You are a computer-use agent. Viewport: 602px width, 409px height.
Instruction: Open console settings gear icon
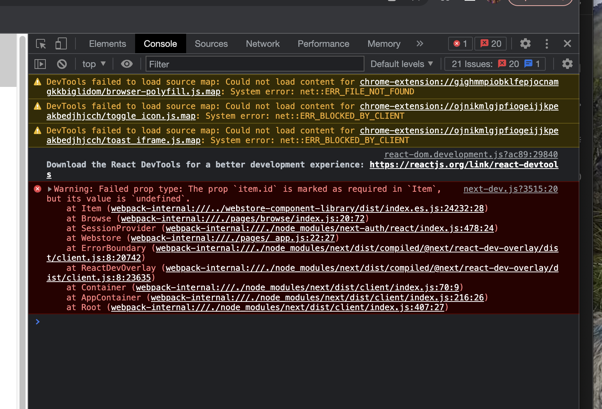[567, 64]
